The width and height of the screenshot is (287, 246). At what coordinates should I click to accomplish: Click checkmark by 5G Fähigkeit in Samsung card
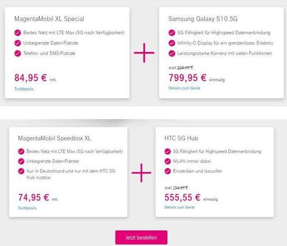[172, 33]
